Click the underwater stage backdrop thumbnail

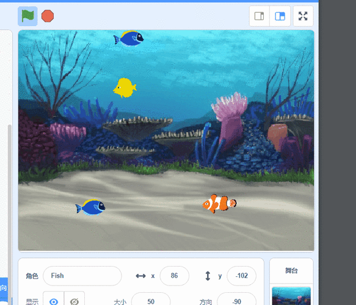291,296
